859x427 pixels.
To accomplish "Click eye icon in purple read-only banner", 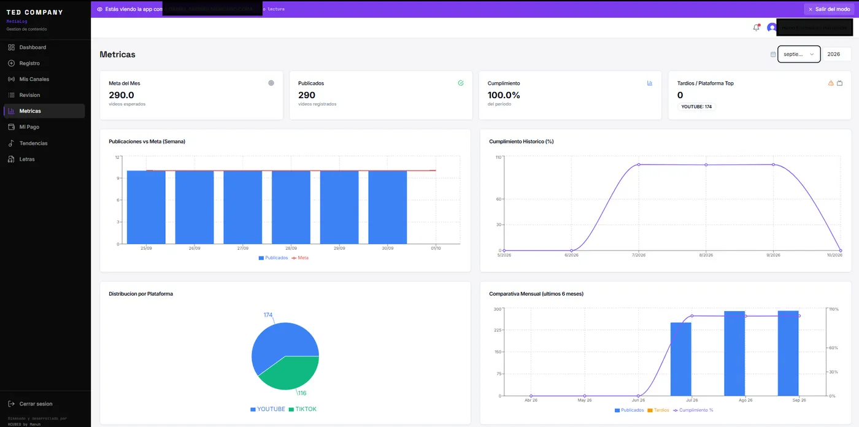I will click(100, 9).
